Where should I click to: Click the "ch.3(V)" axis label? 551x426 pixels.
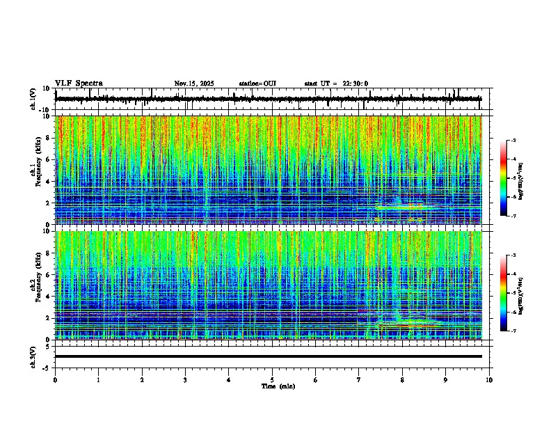coord(33,357)
